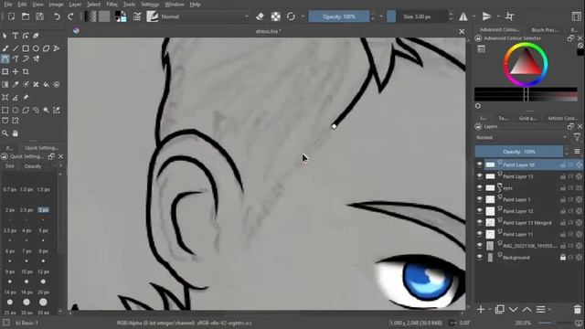Image resolution: width=585 pixels, height=329 pixels.
Task: Select the Paint Layer 12 row
Action: click(x=529, y=211)
